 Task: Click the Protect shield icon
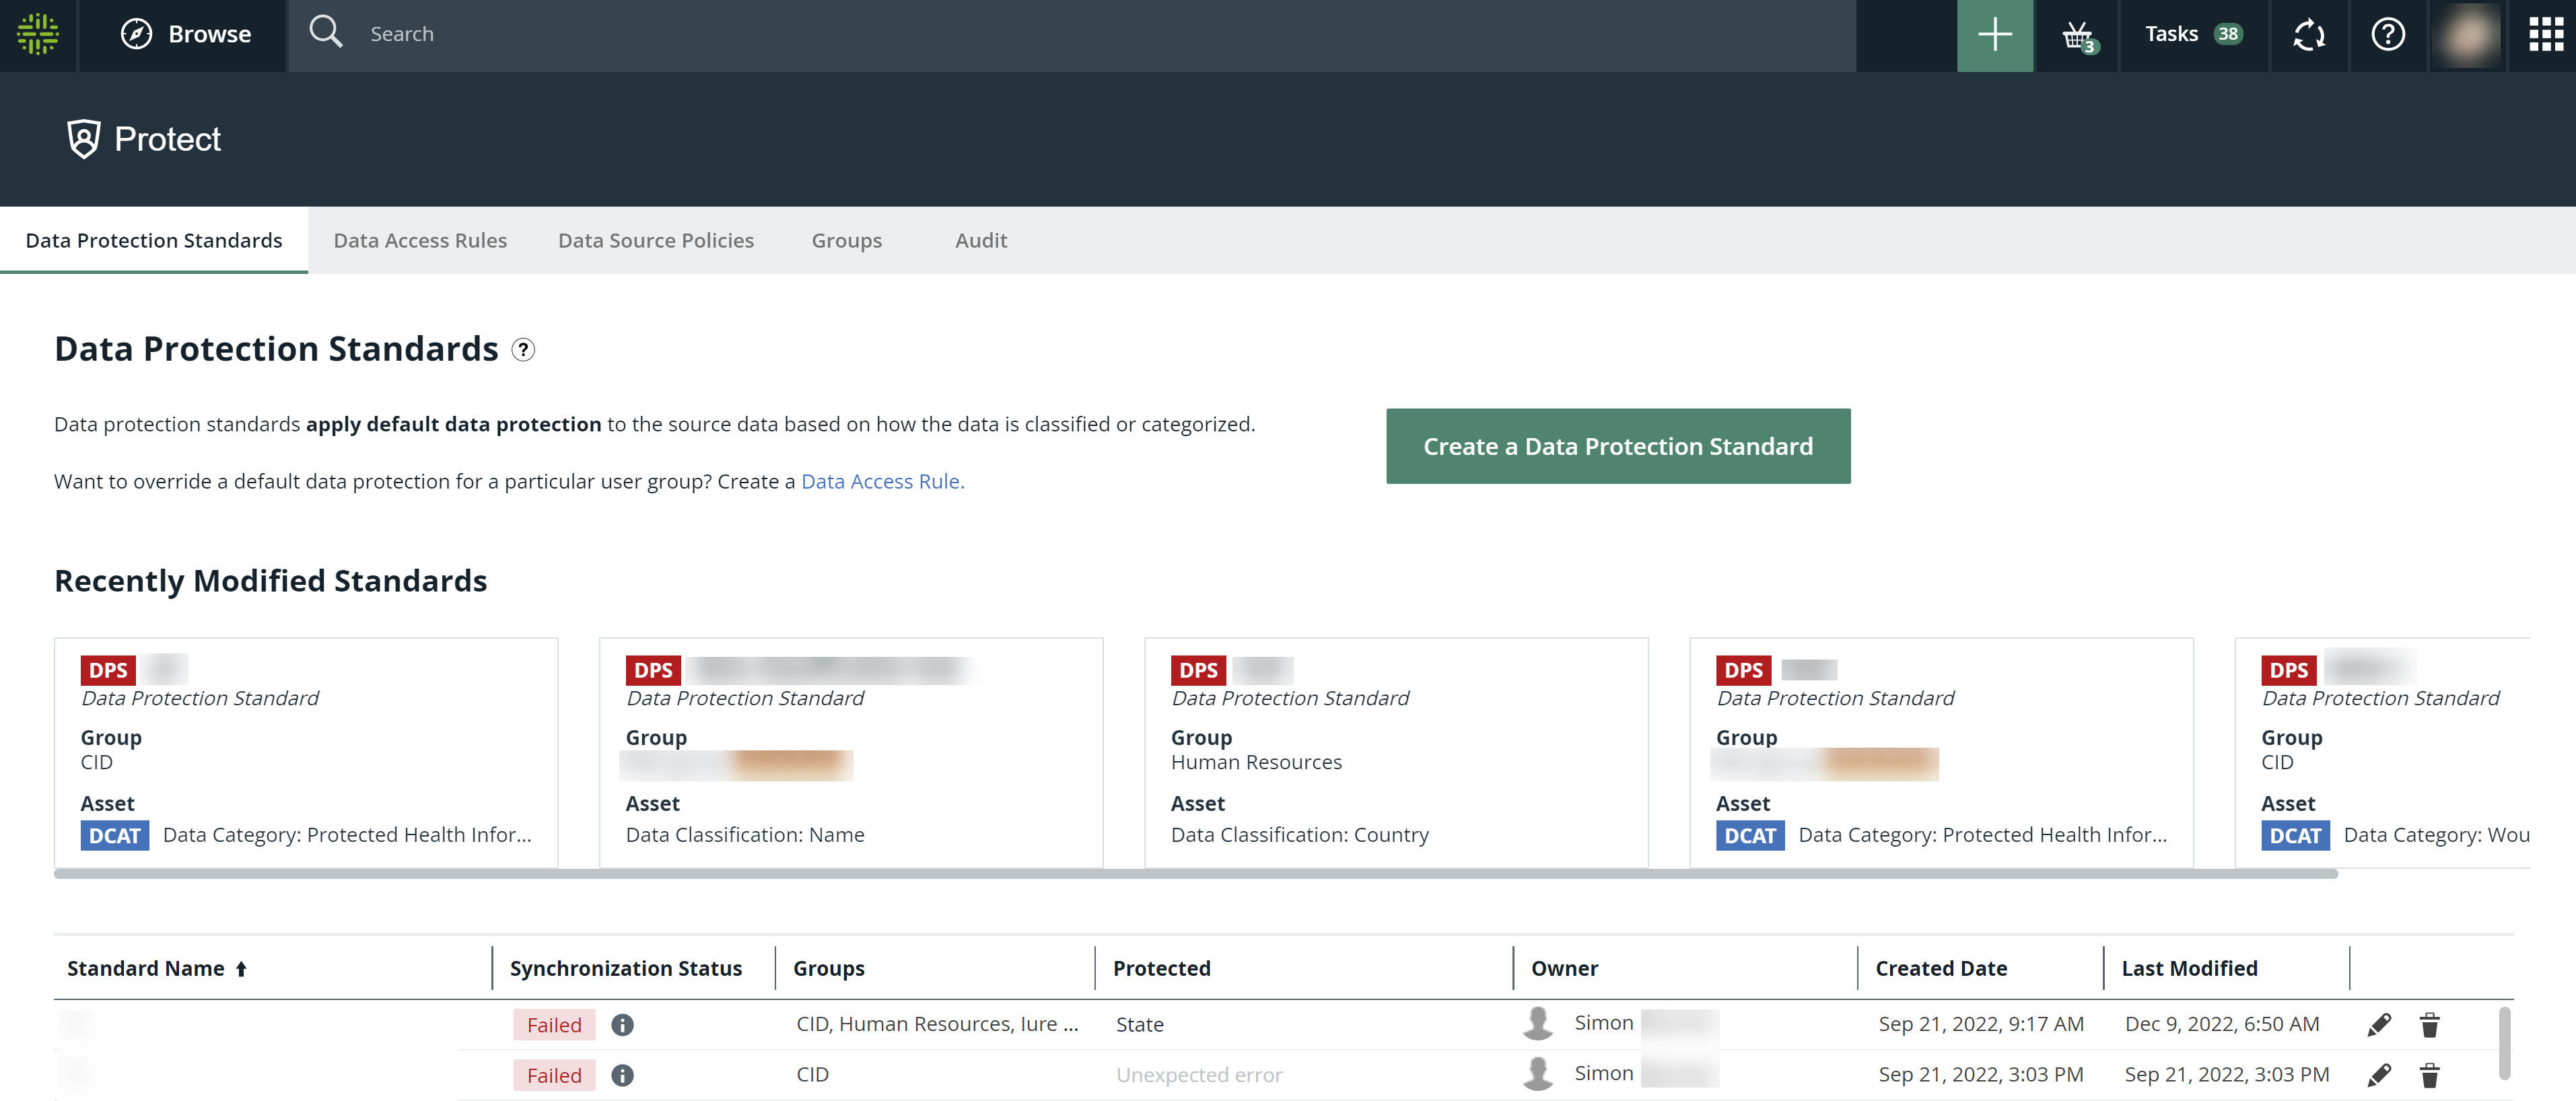[x=84, y=139]
